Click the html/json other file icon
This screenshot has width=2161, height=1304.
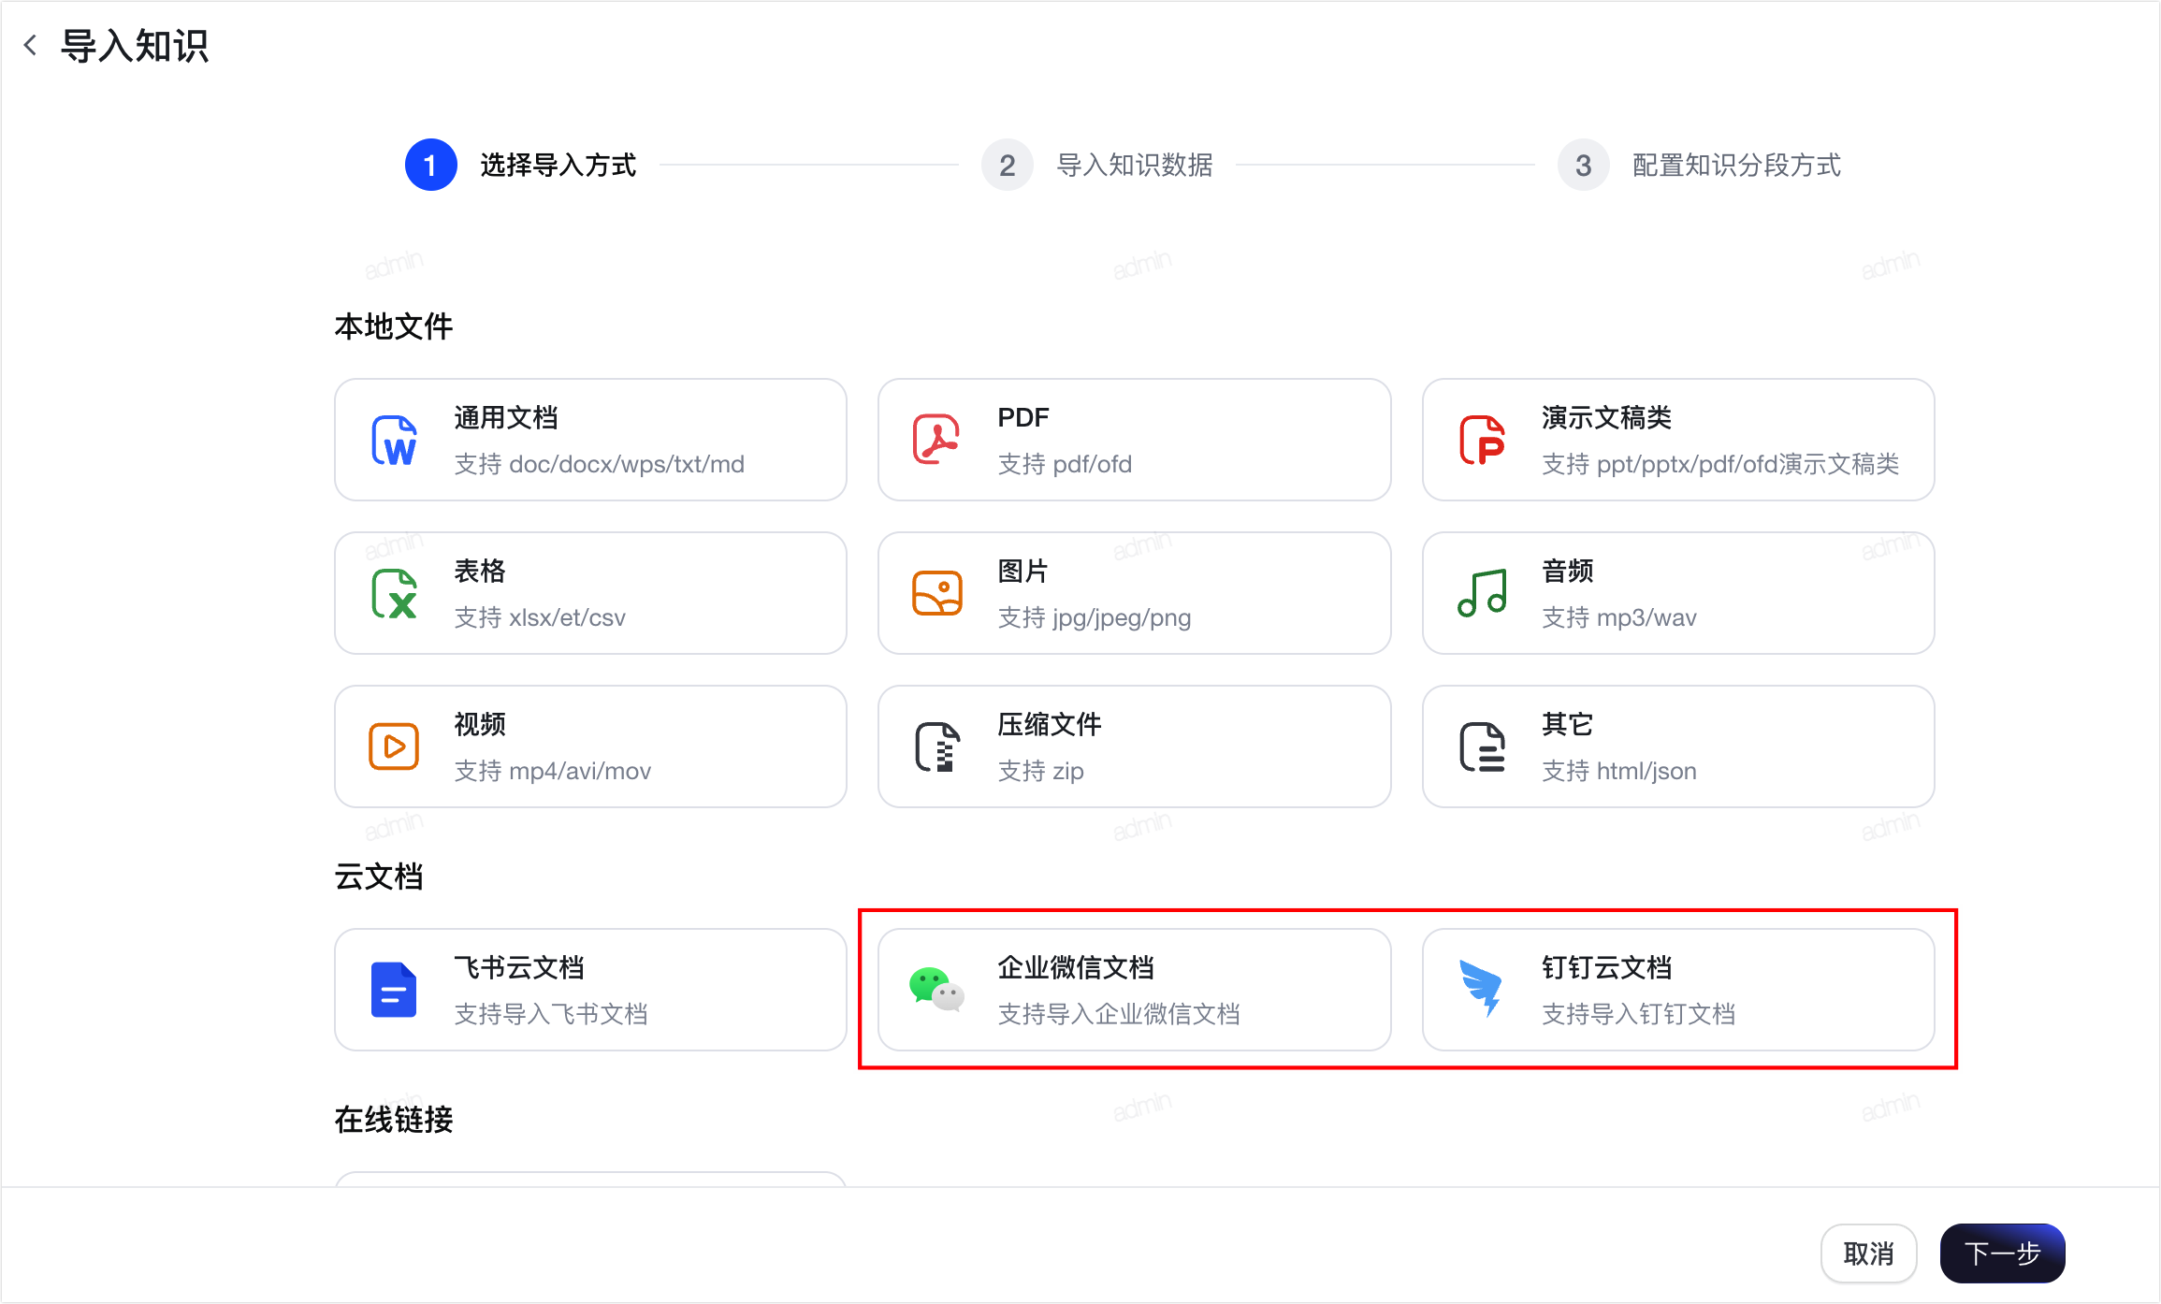pos(1483,746)
